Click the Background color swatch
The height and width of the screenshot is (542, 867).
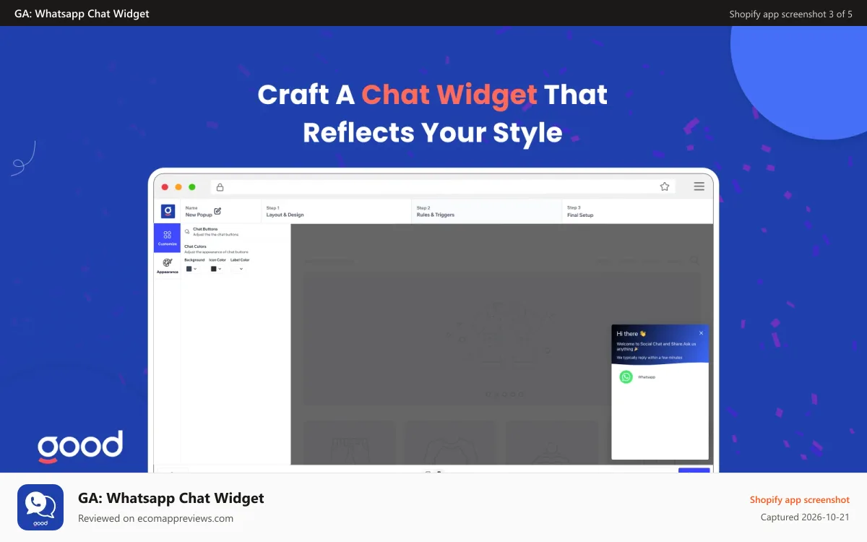tap(189, 269)
